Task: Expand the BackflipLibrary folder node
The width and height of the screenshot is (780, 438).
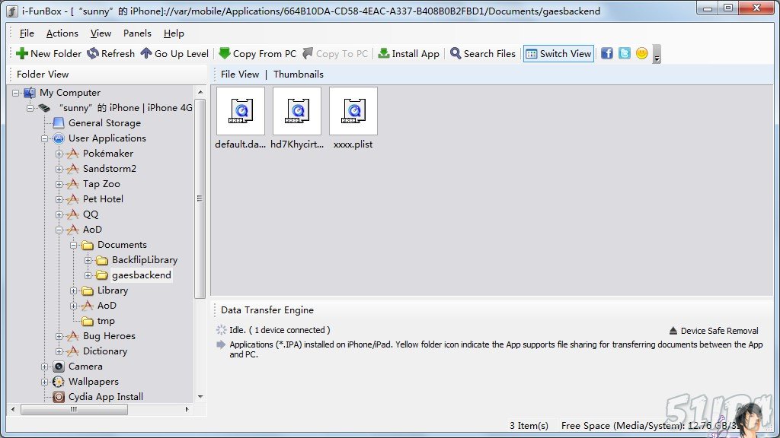Action: [88, 260]
